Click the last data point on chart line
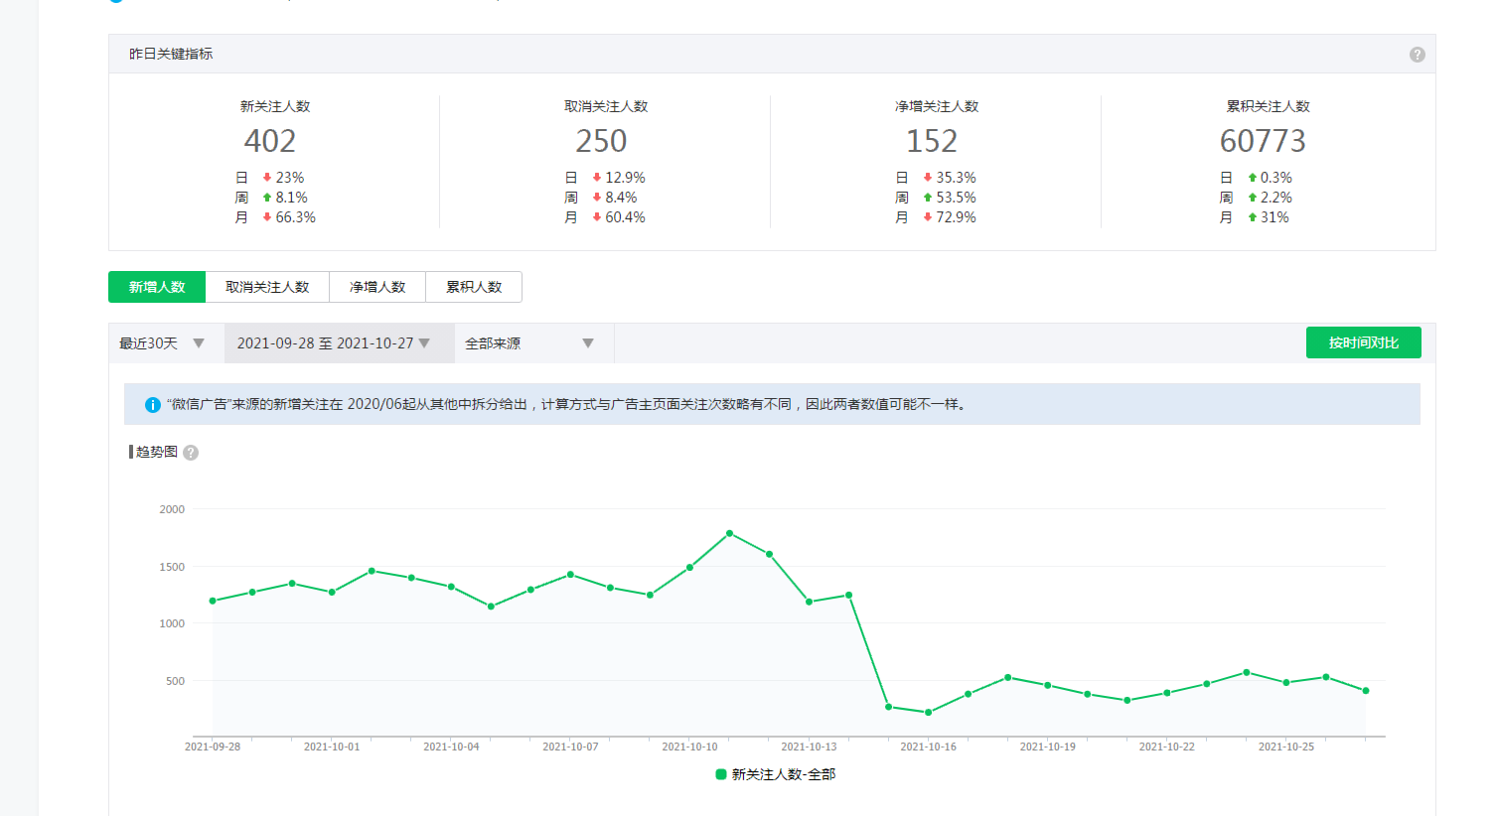 pos(1366,691)
